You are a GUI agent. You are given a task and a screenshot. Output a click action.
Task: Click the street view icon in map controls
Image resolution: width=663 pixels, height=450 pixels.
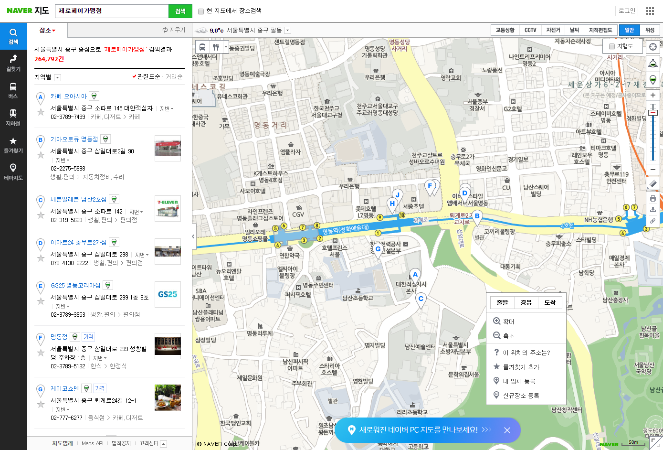[x=652, y=63]
